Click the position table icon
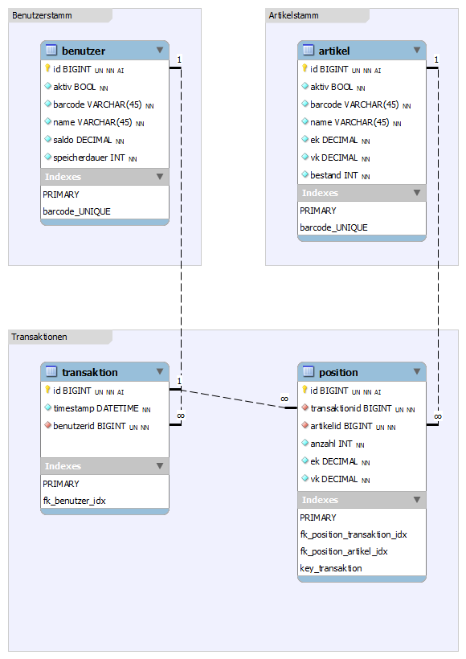Screen dimensions: 466x659 tap(309, 371)
